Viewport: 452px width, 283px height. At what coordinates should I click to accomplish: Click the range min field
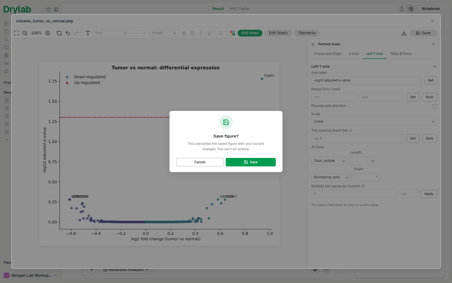click(x=334, y=97)
